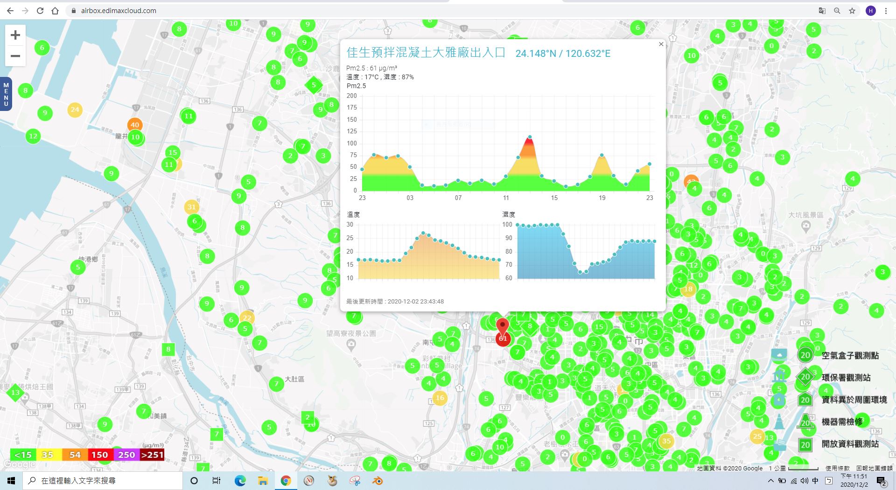Open the notification center with 2 alerts
The height and width of the screenshot is (490, 896).
882,481
